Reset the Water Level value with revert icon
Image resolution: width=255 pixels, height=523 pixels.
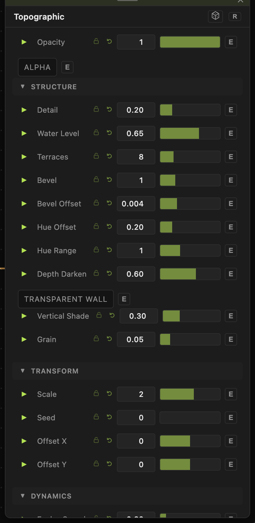point(109,133)
